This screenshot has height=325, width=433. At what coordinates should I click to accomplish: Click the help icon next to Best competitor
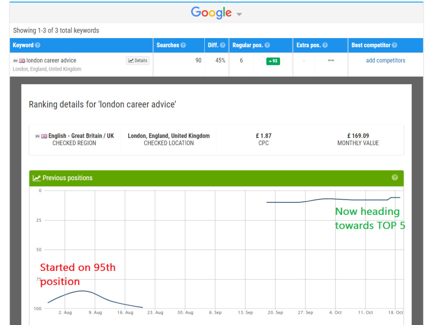pos(394,45)
